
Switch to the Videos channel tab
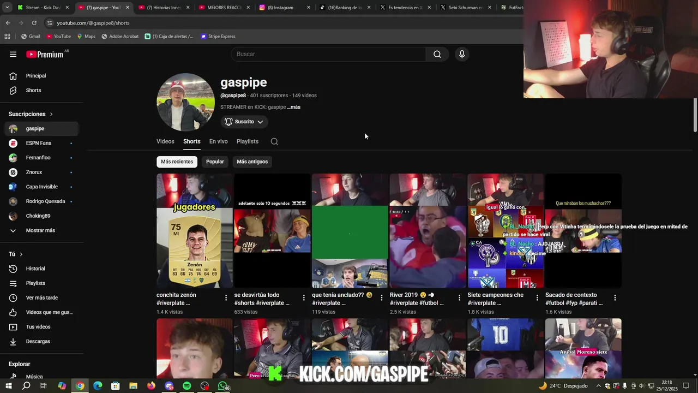(165, 141)
